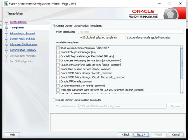This screenshot has height=140, width=188.
Task: Click the Finish button
Action: pyautogui.click(x=159, y=134)
